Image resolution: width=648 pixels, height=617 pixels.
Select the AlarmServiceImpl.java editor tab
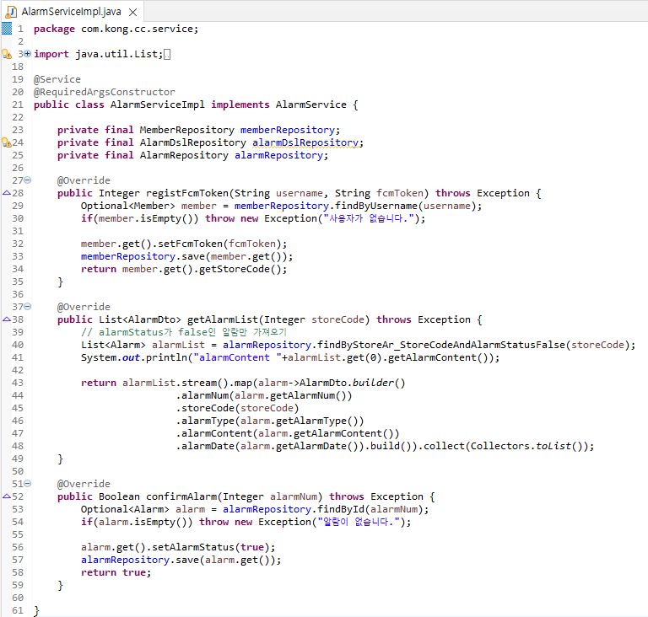[x=72, y=12]
